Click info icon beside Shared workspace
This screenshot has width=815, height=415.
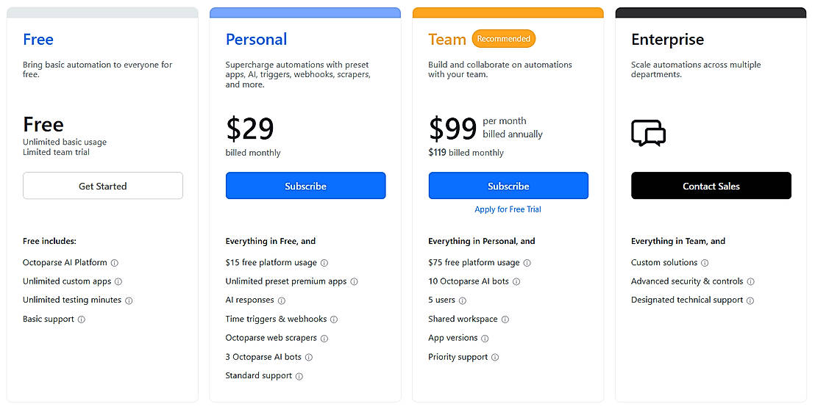[505, 320]
